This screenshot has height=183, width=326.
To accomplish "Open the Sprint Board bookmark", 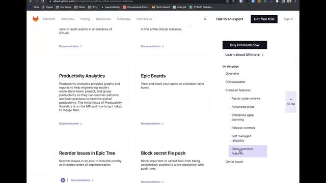I will click(x=161, y=7).
